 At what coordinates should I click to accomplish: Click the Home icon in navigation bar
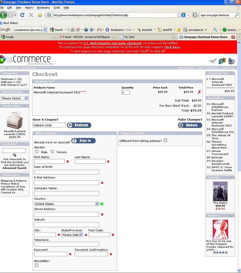pos(40,15)
